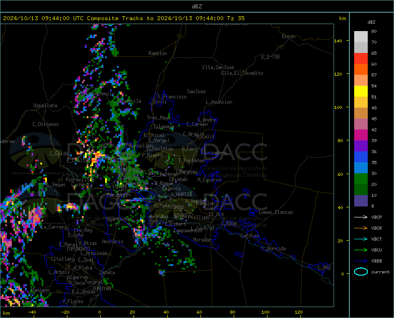
Task: Click the S_MARTIN city label
Action: [x=181, y=195]
